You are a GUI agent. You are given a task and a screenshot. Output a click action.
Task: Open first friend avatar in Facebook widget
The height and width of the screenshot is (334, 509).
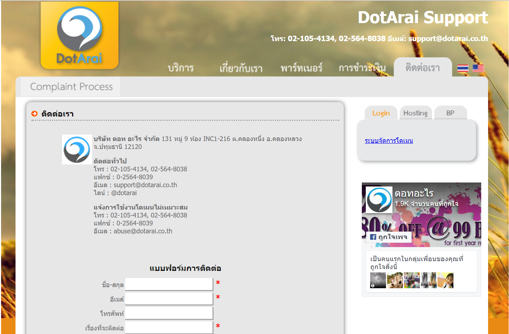coord(378,280)
